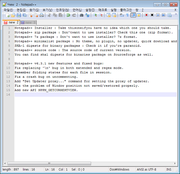Screen dimensions: 180x174
Task: Click the Save recorded macro icon
Action: tap(170, 15)
